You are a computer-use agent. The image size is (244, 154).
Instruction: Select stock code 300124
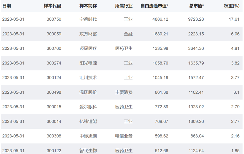54,77
